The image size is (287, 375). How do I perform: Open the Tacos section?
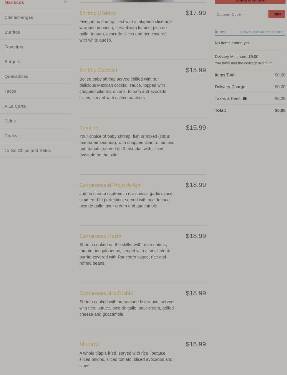(x=10, y=91)
